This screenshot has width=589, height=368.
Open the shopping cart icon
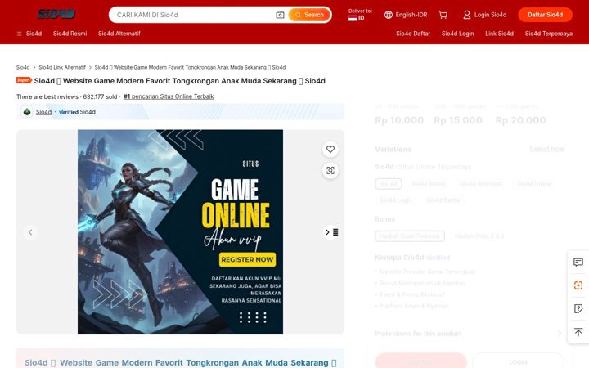point(443,15)
